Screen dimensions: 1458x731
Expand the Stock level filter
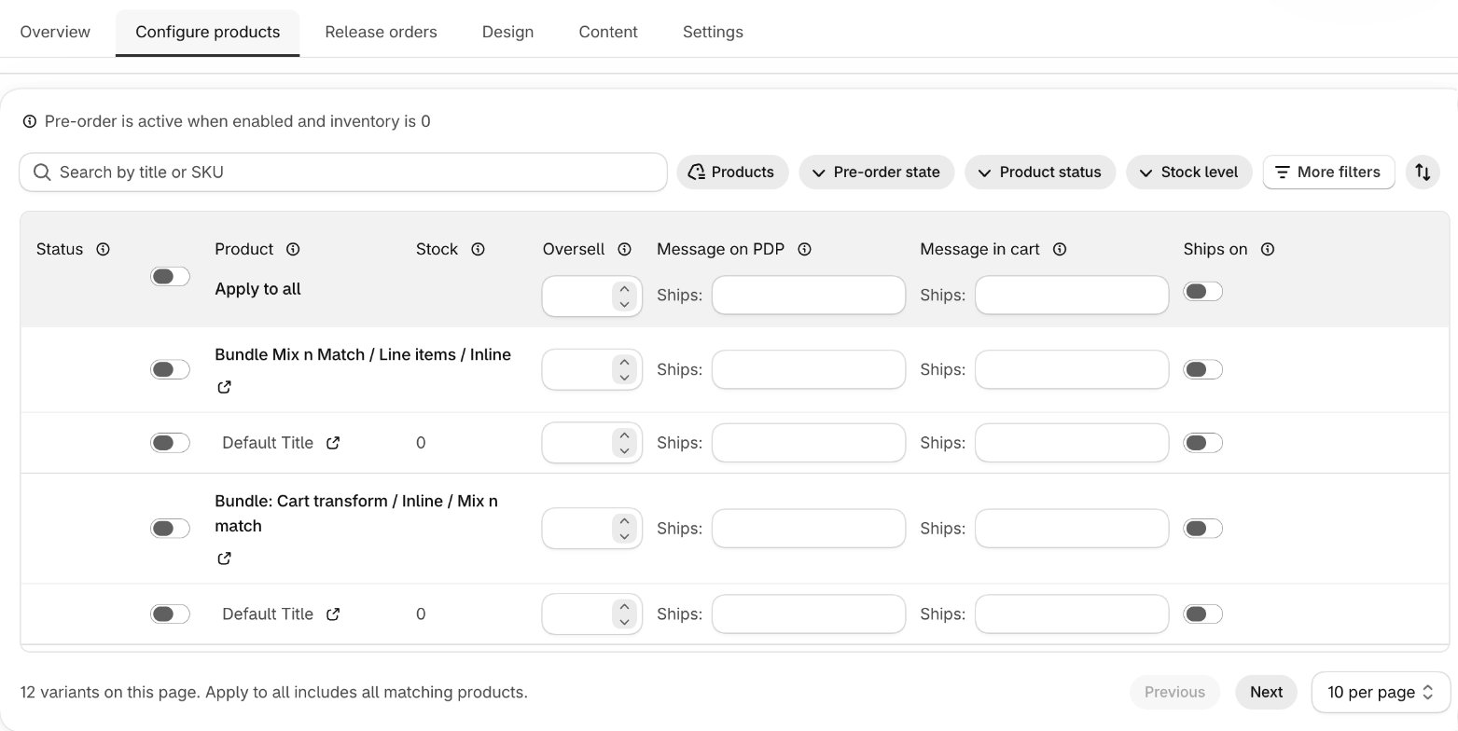click(1189, 172)
